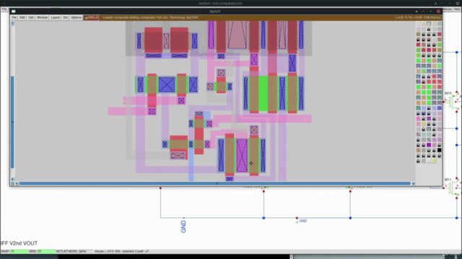This screenshot has height=259, width=462.
Task: Click xschem status text showing mouse coordinates
Action: click(122, 251)
